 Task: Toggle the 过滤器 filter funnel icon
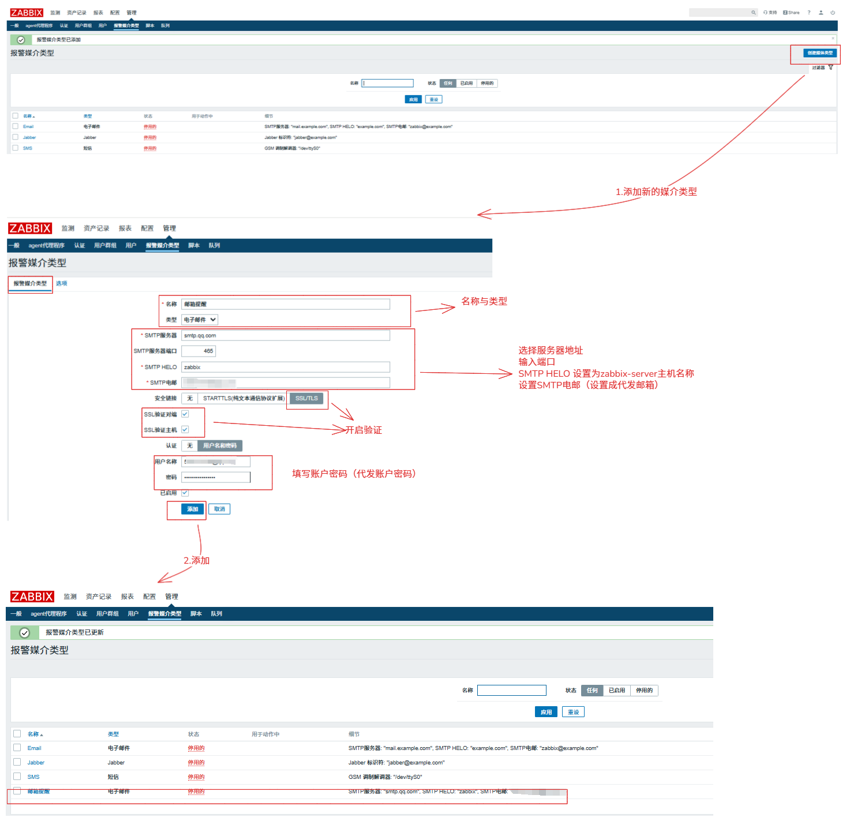831,68
